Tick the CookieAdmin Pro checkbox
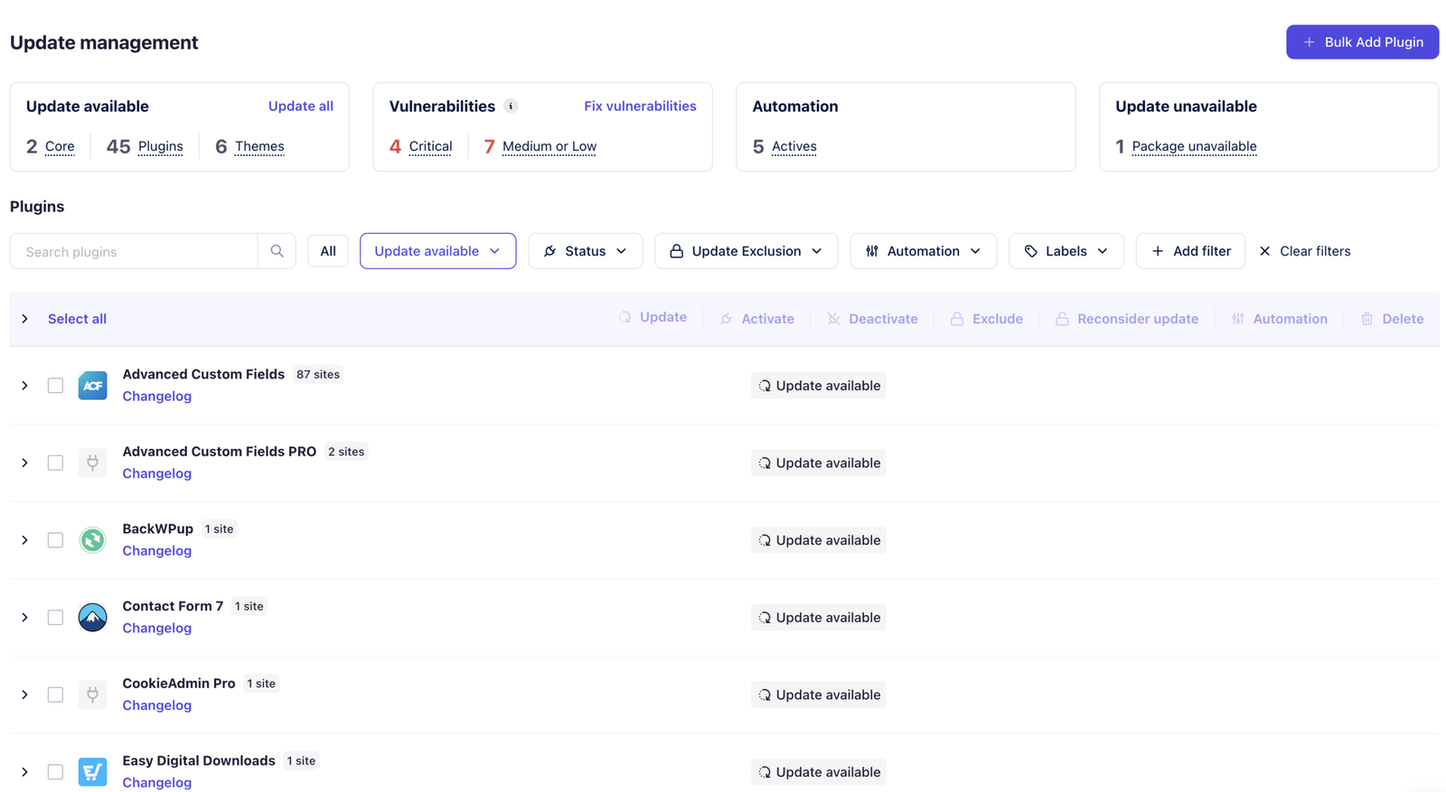The image size is (1446, 792). point(55,694)
